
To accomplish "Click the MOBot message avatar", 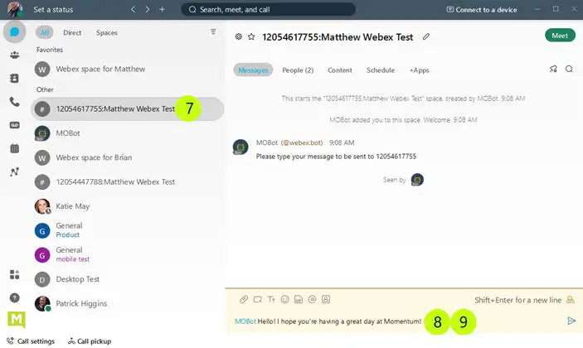I will 240,147.
